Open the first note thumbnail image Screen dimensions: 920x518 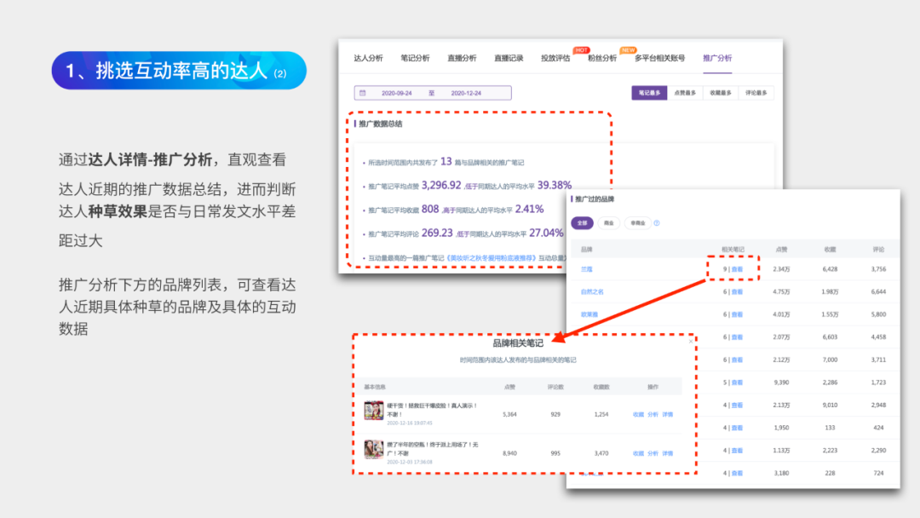click(373, 412)
